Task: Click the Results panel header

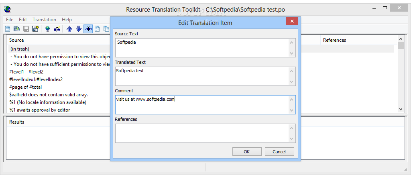Action: pos(16,122)
